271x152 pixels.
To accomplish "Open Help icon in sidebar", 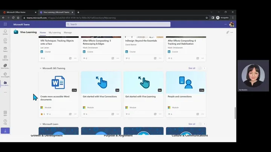I will pos(5,122).
